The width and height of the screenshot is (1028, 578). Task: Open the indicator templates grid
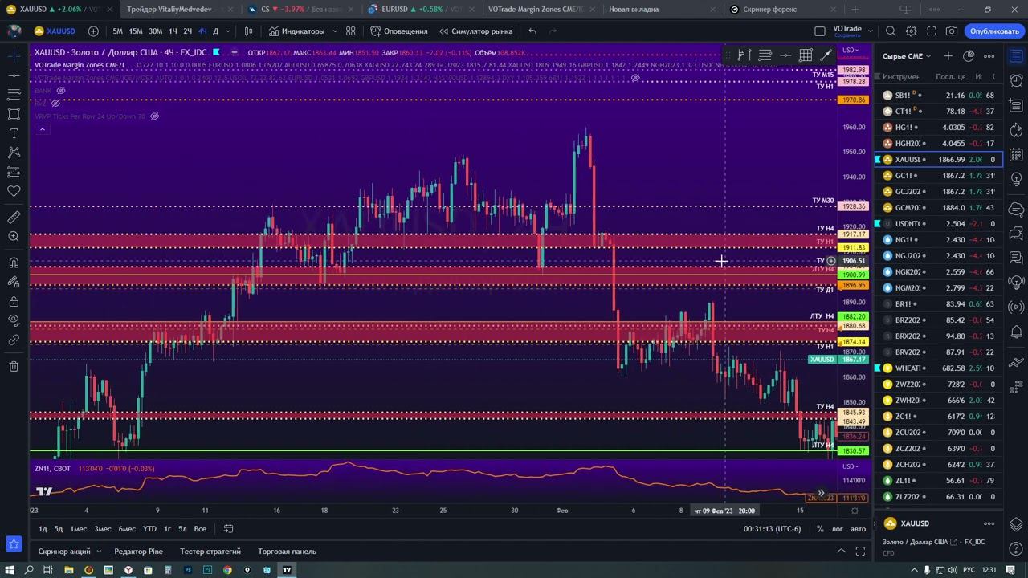click(x=351, y=31)
